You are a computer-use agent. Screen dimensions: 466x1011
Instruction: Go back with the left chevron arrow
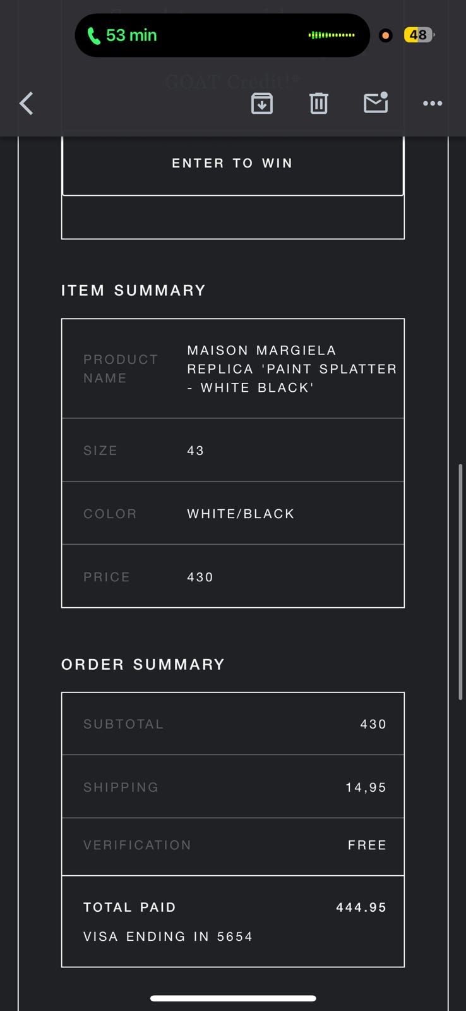point(27,103)
